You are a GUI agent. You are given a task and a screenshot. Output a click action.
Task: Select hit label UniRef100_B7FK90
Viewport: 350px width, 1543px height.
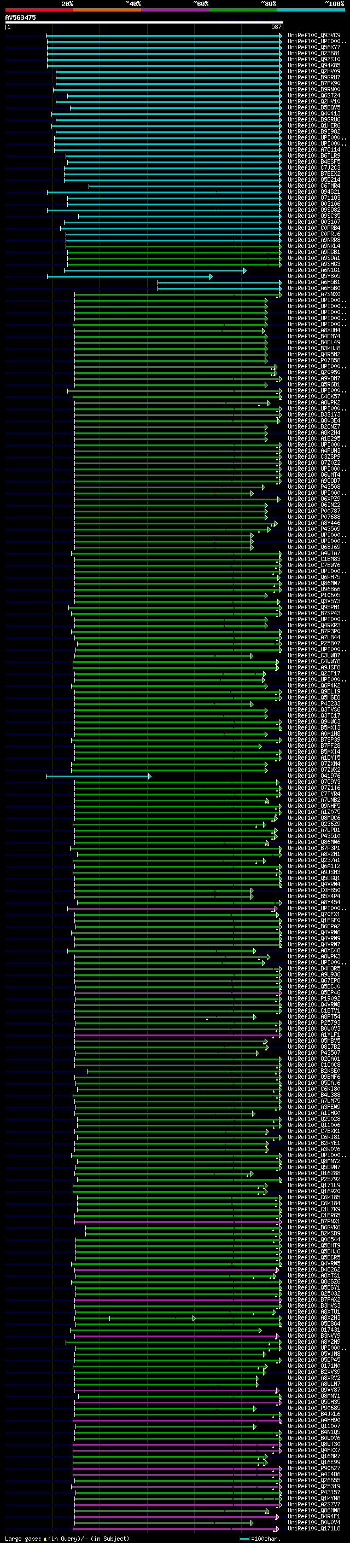(x=314, y=83)
